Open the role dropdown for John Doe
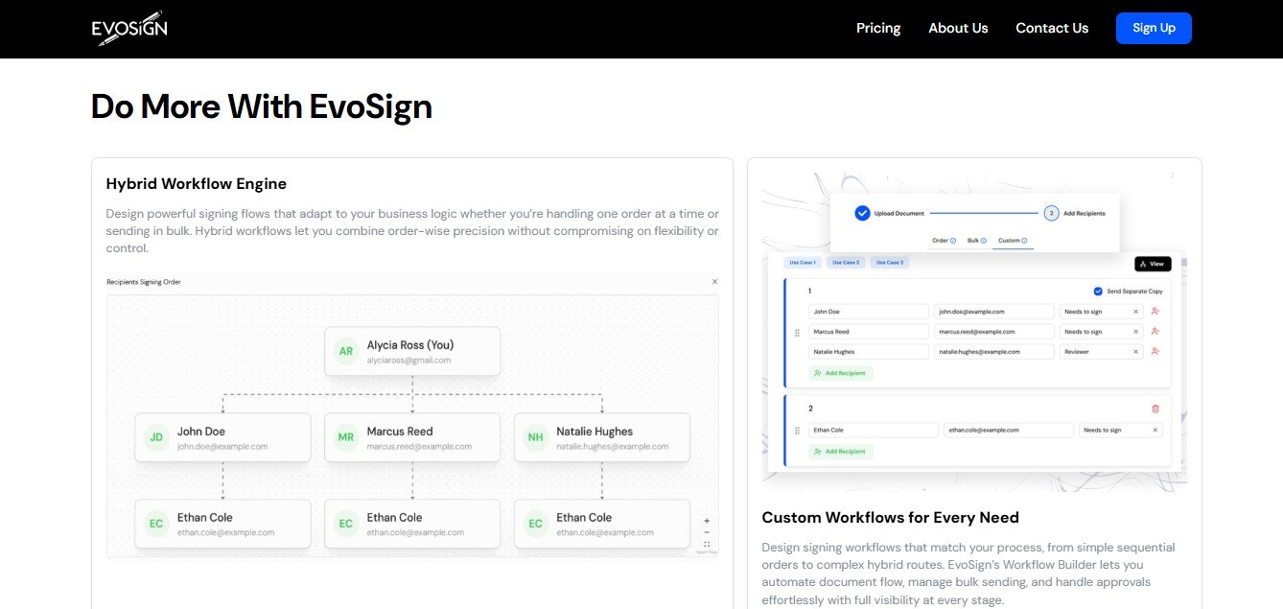This screenshot has height=609, width=1283. point(1101,312)
